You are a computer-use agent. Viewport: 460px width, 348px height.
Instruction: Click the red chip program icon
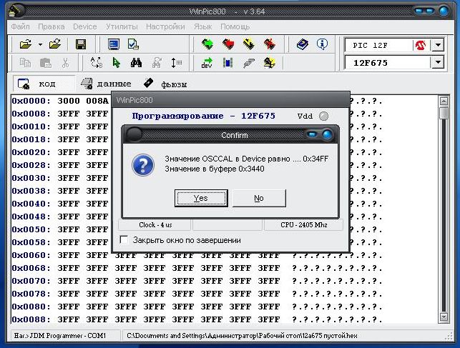pos(228,44)
